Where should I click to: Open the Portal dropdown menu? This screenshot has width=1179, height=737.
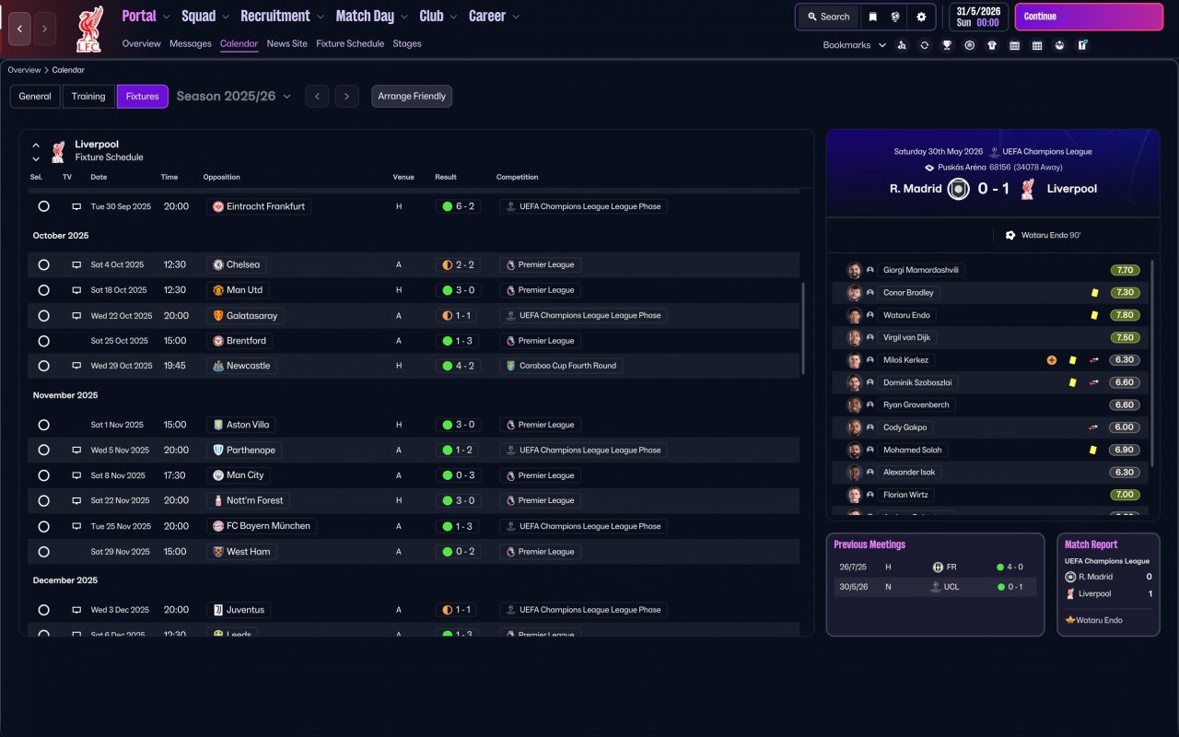coord(146,17)
